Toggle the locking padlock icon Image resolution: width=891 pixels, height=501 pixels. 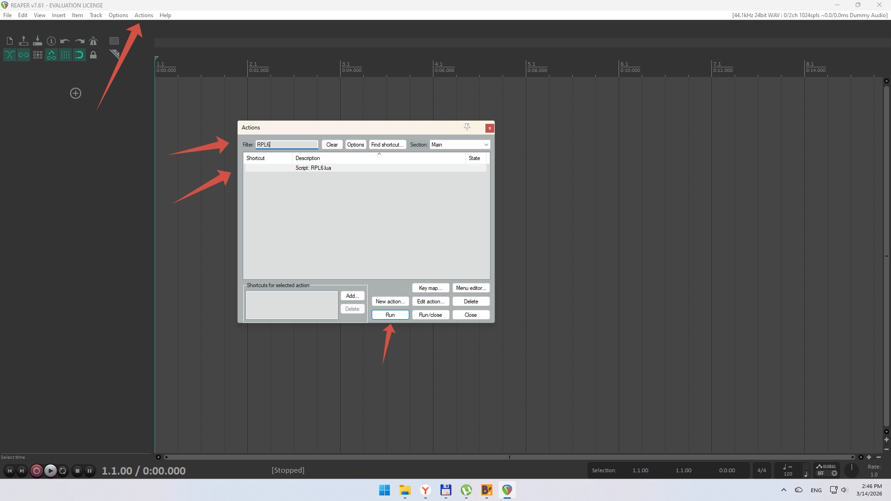click(x=93, y=55)
